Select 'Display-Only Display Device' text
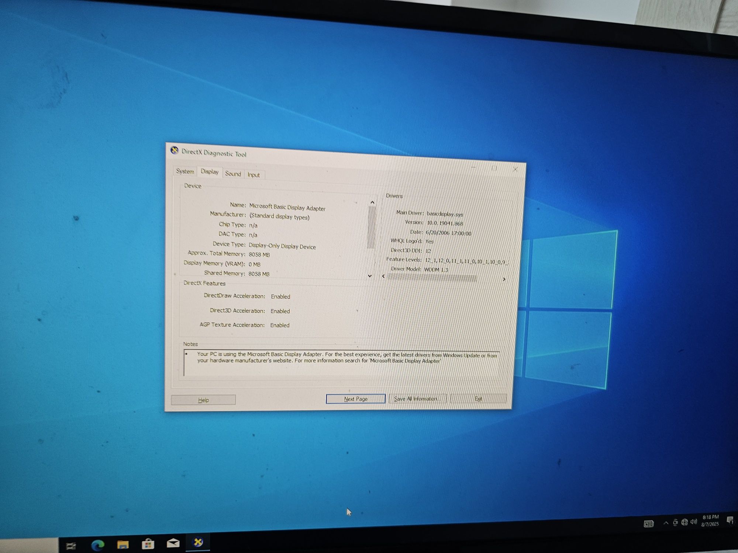Viewport: 738px width, 553px height. [282, 246]
